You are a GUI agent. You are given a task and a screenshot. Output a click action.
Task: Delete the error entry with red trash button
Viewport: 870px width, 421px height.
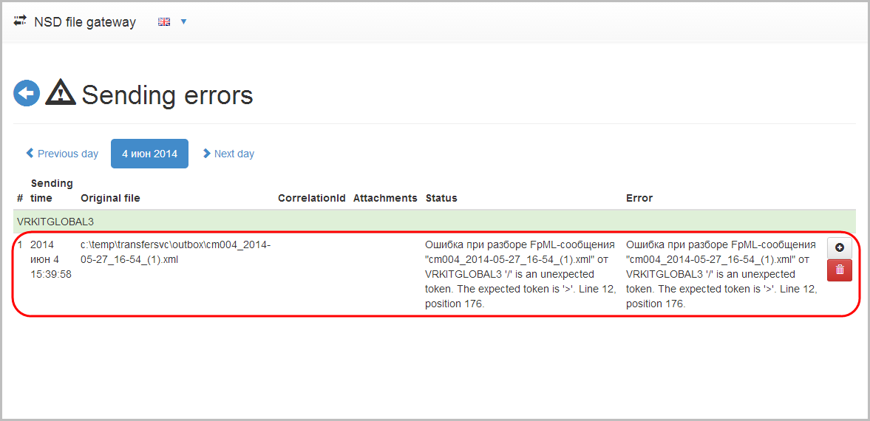tap(840, 270)
